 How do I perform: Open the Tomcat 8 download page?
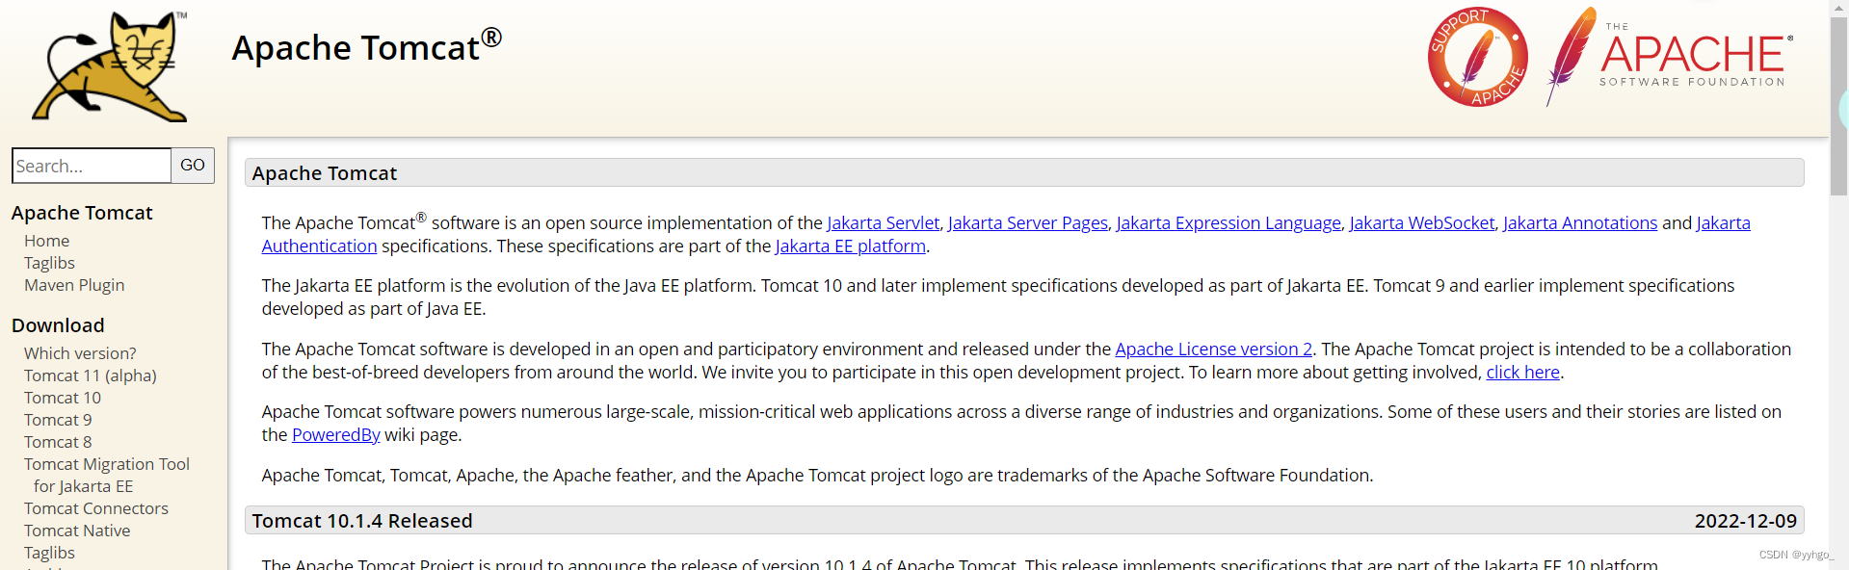point(58,442)
